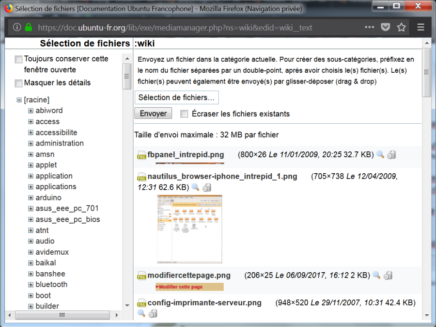Enable 'Toujours conserver cette fenêtre ouverte' checkbox
436x327 pixels.
click(18, 59)
